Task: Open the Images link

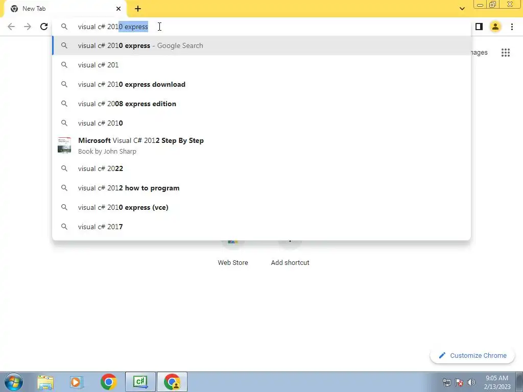Action: point(479,53)
